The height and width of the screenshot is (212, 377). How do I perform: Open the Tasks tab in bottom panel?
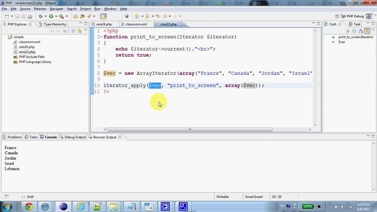point(31,137)
